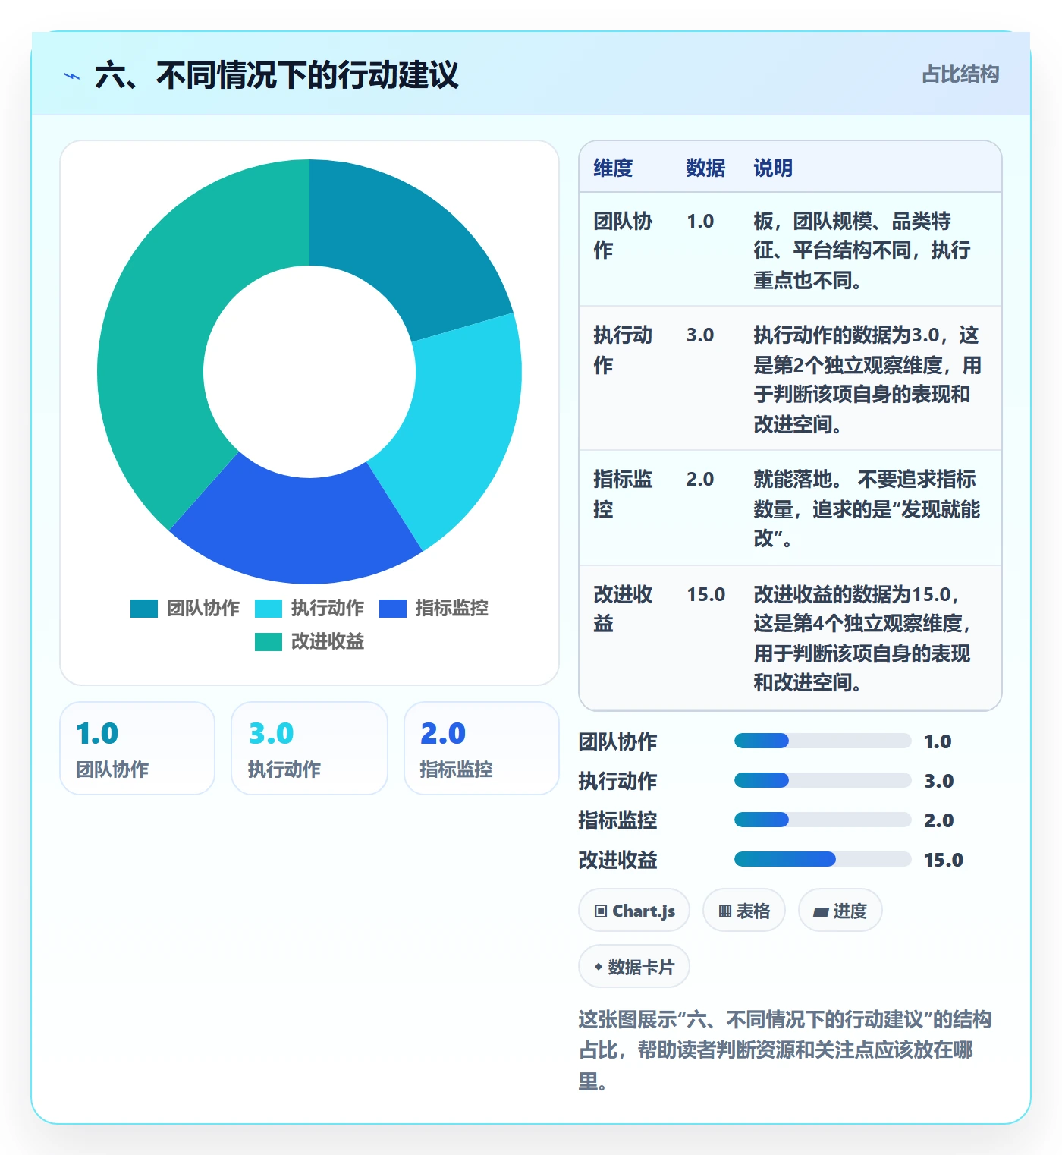Click the lightning icon beside the section title
1062x1155 pixels.
pos(72,76)
